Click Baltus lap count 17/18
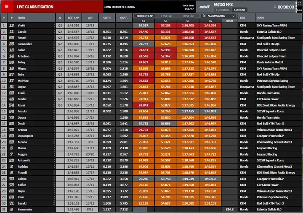 click(x=90, y=179)
